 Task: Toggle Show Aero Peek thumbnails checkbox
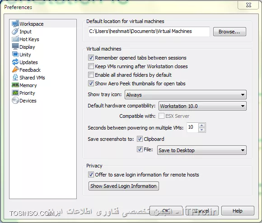pyautogui.click(x=91, y=83)
